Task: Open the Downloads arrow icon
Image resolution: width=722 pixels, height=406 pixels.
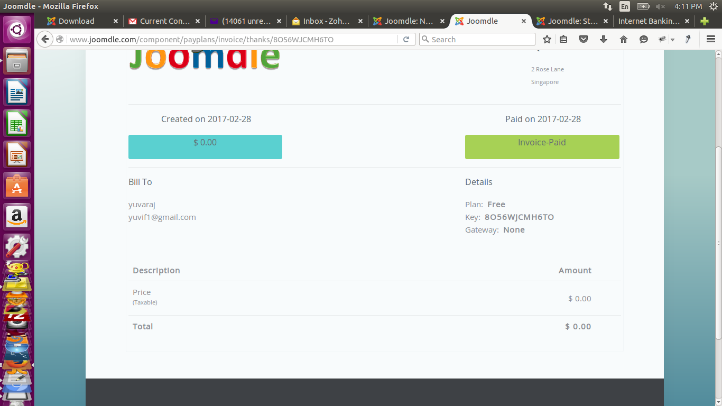Action: pos(604,39)
